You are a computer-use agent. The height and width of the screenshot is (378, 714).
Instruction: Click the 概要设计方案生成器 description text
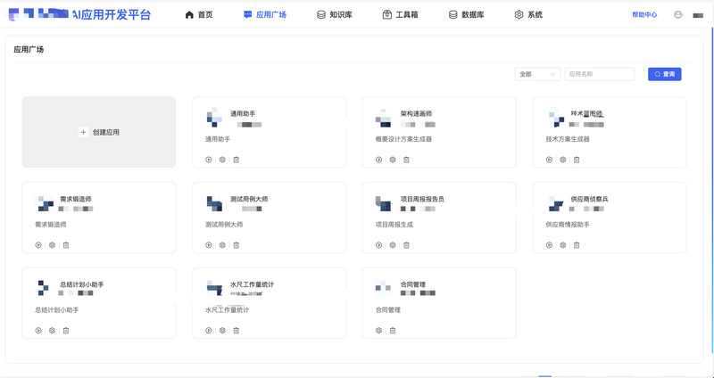403,139
